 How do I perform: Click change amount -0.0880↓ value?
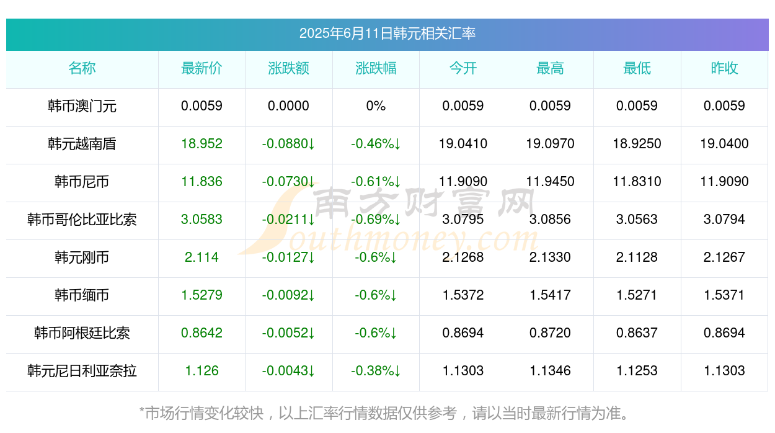coord(288,144)
